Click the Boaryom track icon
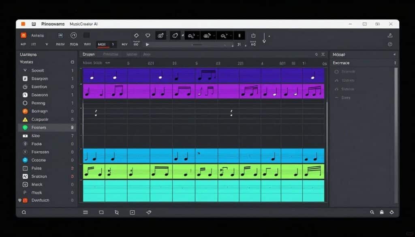Viewport: 415px width, 237px height. (x=25, y=79)
